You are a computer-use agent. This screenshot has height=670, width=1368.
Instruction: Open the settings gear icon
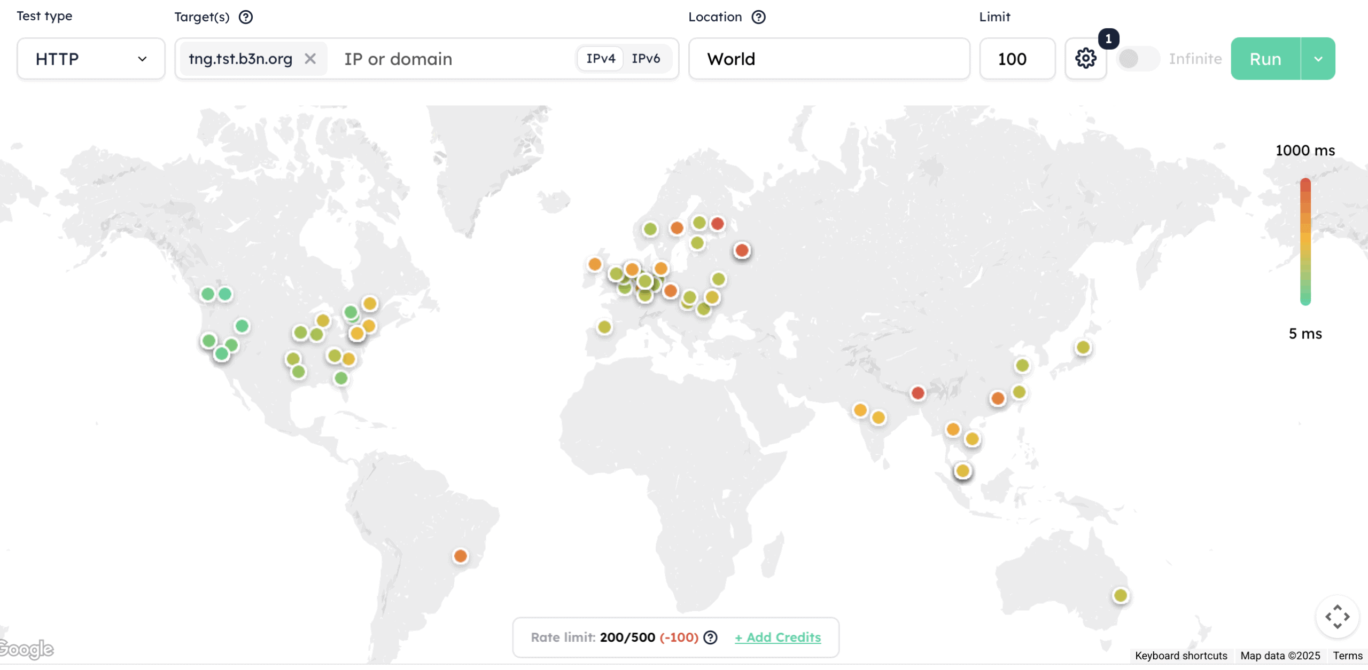tap(1085, 58)
